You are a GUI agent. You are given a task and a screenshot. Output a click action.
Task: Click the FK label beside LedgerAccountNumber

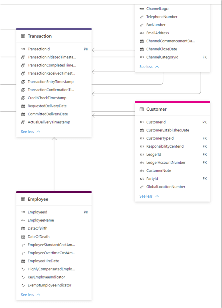point(205,163)
